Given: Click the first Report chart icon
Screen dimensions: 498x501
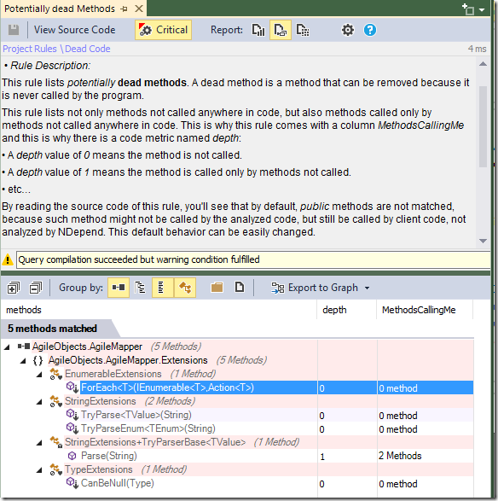Looking at the screenshot, I should (258, 30).
